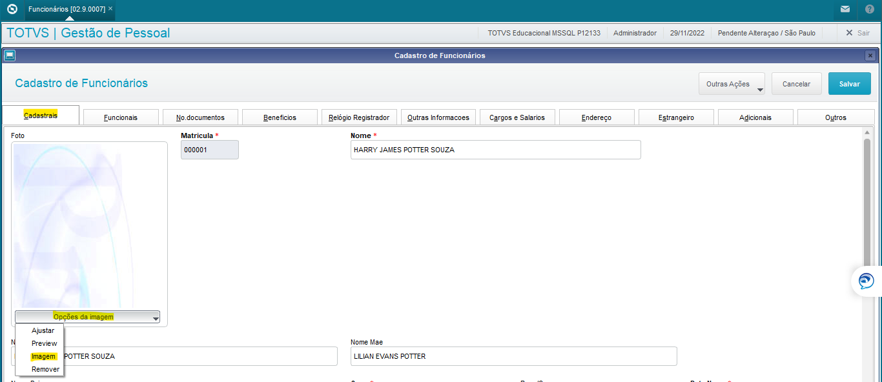Select the Relógio Registrador tab

[x=359, y=117]
